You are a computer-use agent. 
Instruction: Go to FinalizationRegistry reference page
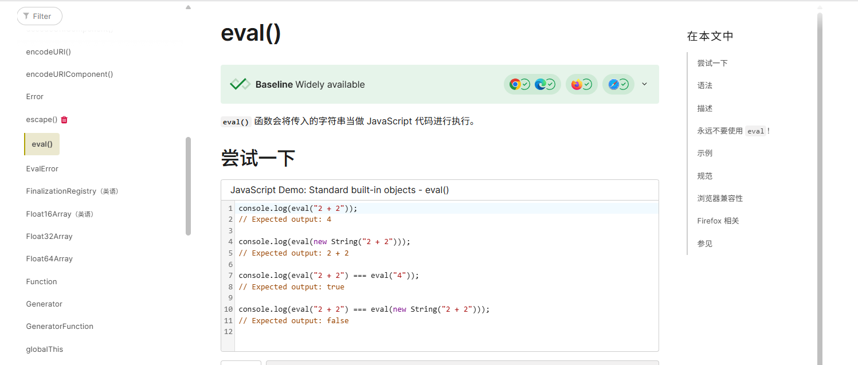pos(61,191)
